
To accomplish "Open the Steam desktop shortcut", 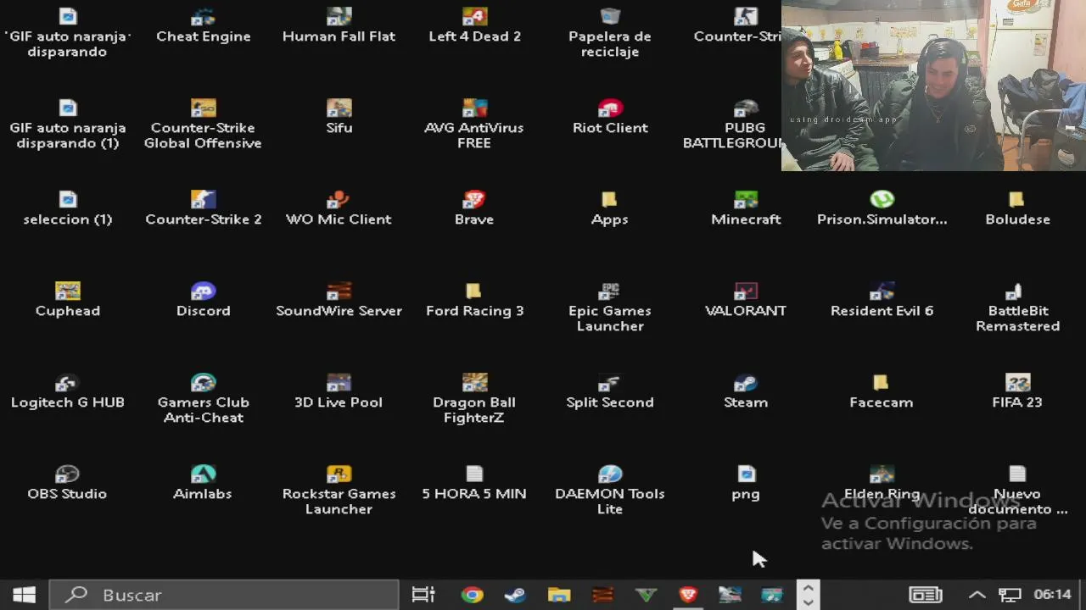I will [746, 391].
